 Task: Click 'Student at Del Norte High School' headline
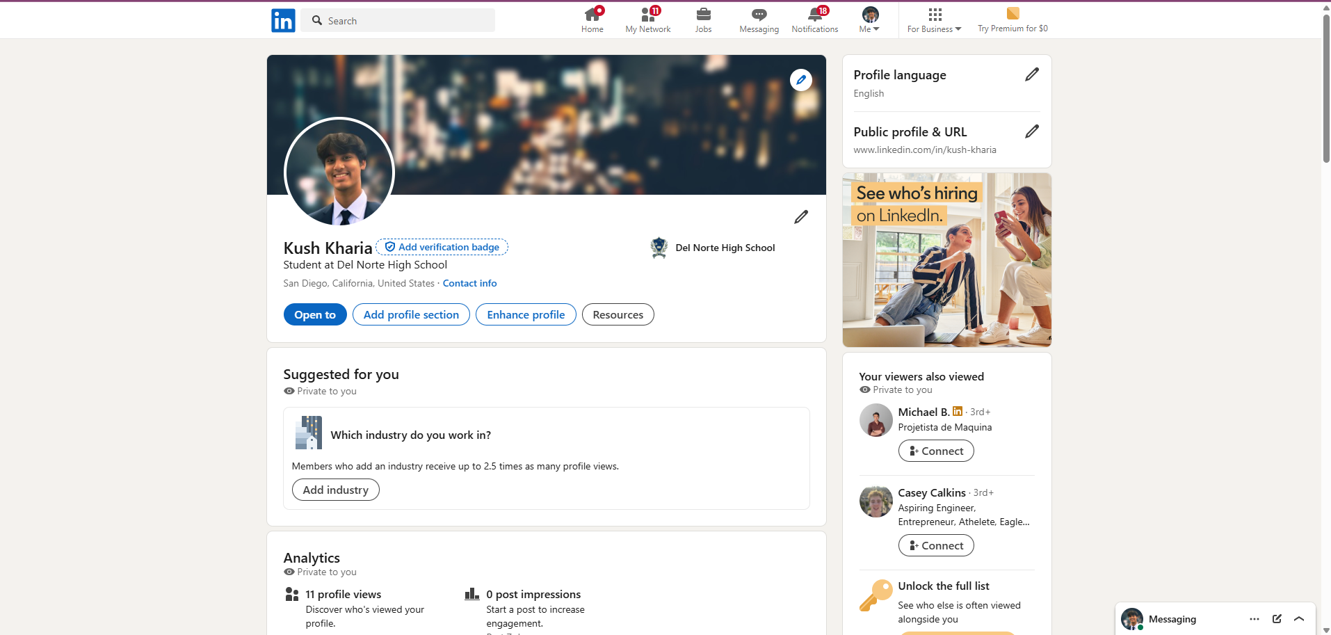click(365, 265)
